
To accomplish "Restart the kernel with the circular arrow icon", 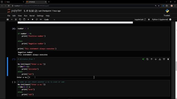I will 37,20.
